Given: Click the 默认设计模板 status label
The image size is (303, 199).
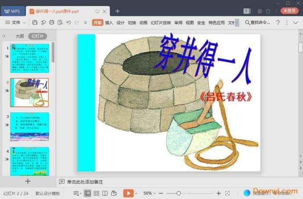Looking at the screenshot, I should [x=48, y=193].
